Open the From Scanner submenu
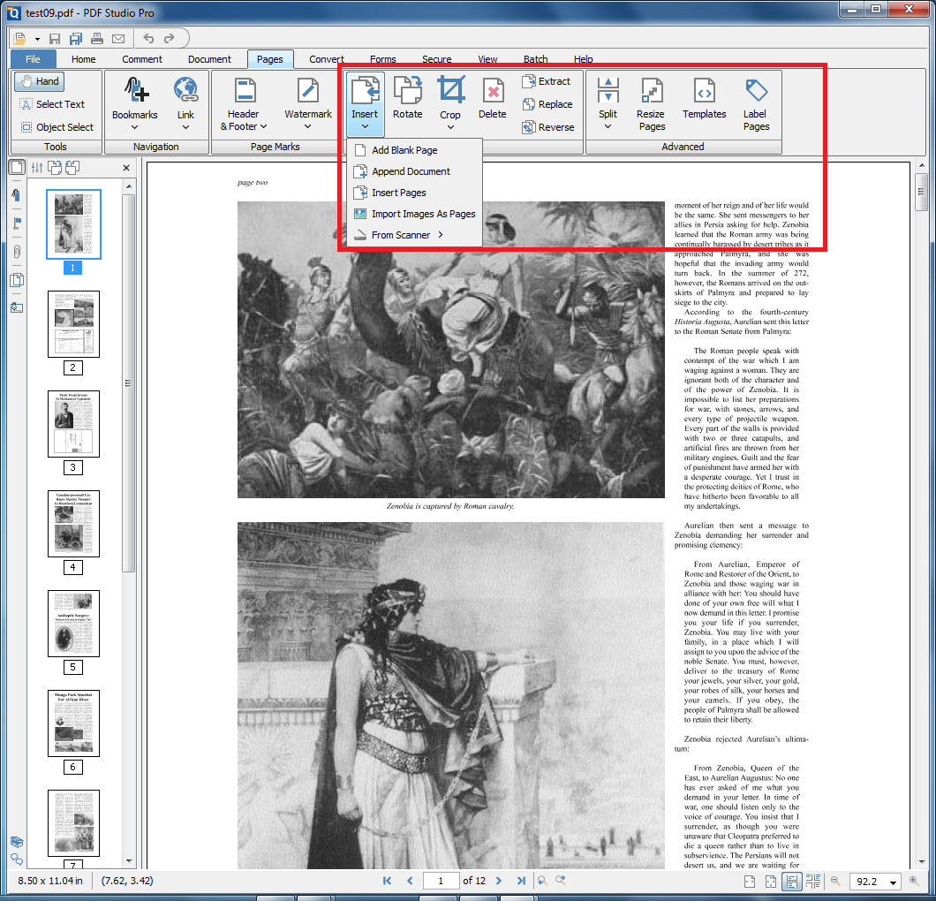This screenshot has width=936, height=901. pos(414,235)
